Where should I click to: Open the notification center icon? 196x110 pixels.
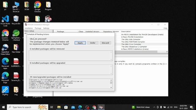point(191,107)
